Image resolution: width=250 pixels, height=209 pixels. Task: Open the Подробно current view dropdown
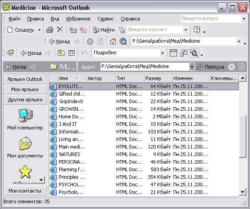[x=162, y=53]
